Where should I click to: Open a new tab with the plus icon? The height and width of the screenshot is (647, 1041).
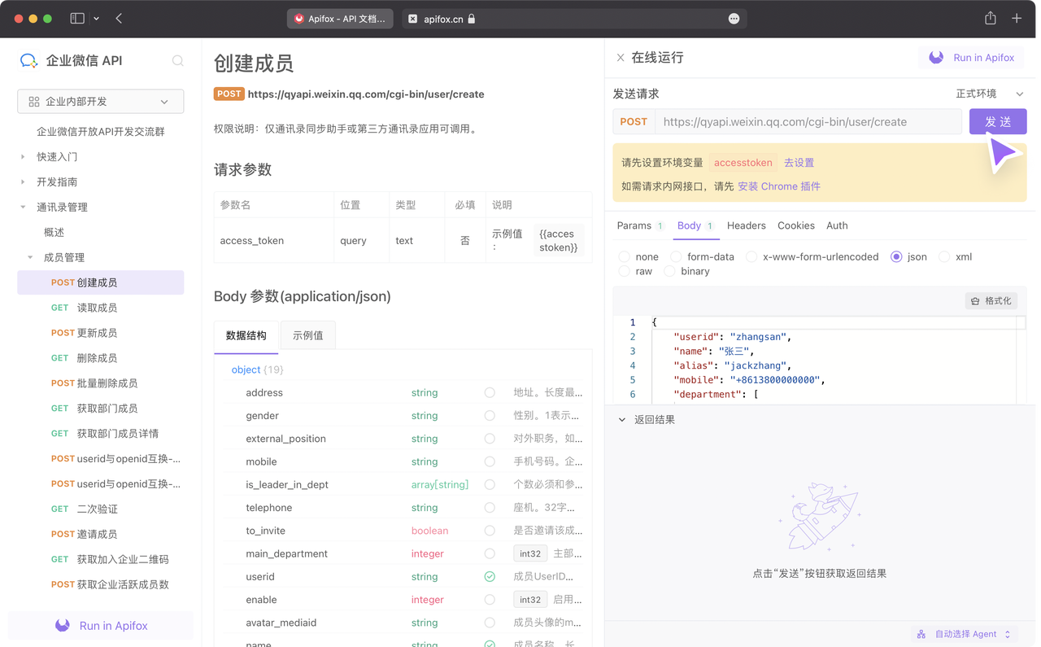1017,18
